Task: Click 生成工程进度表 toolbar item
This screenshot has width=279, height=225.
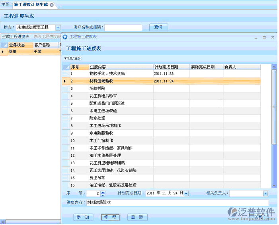Action: click(x=16, y=37)
